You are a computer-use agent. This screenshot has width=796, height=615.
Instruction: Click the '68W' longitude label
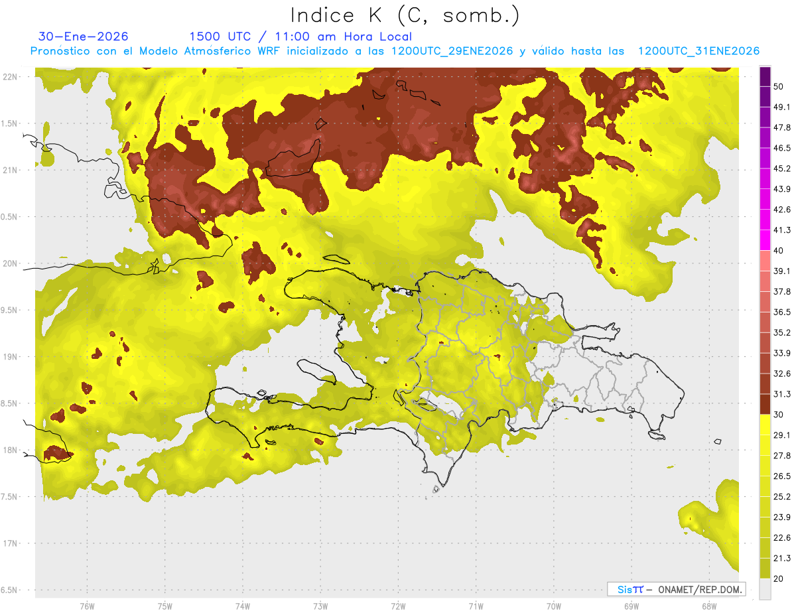[708, 606]
